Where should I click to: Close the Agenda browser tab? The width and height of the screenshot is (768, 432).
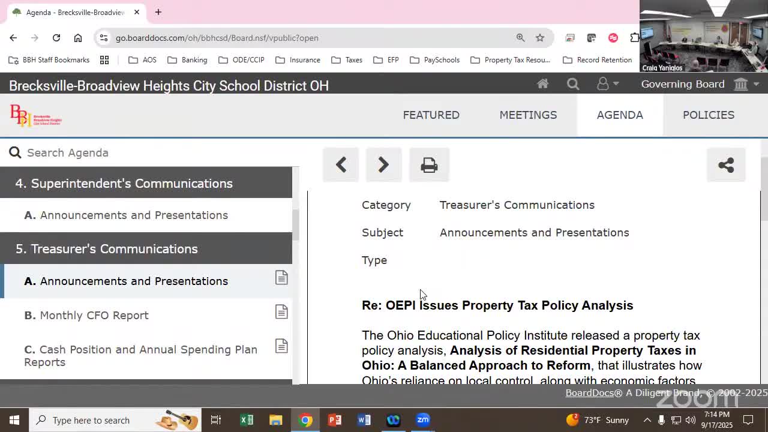coord(137,12)
